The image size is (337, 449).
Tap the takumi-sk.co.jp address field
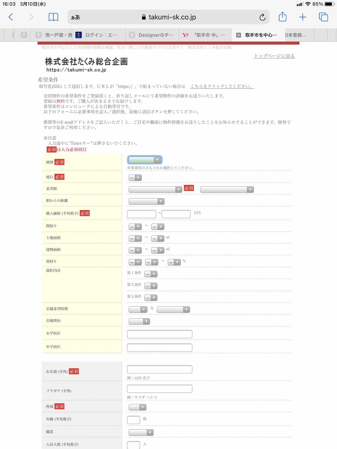pyautogui.click(x=168, y=17)
